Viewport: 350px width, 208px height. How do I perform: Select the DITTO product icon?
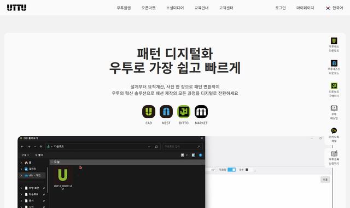click(184, 112)
